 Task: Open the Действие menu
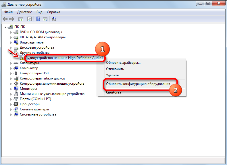[24, 12]
